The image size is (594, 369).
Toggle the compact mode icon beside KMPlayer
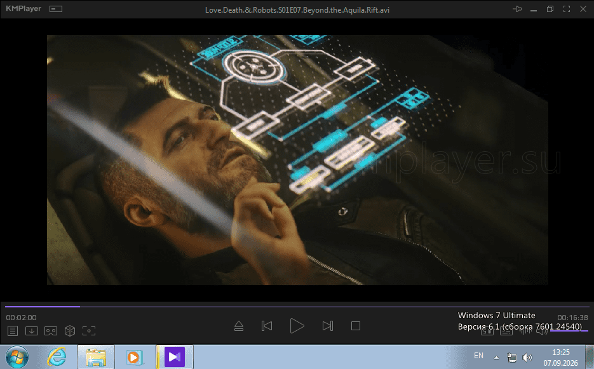point(56,9)
